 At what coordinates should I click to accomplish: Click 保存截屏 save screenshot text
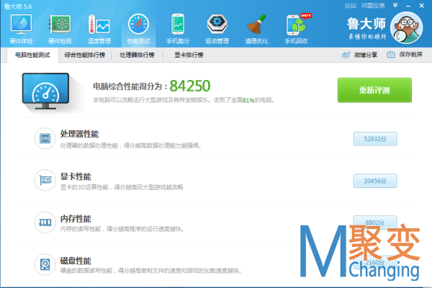click(411, 55)
